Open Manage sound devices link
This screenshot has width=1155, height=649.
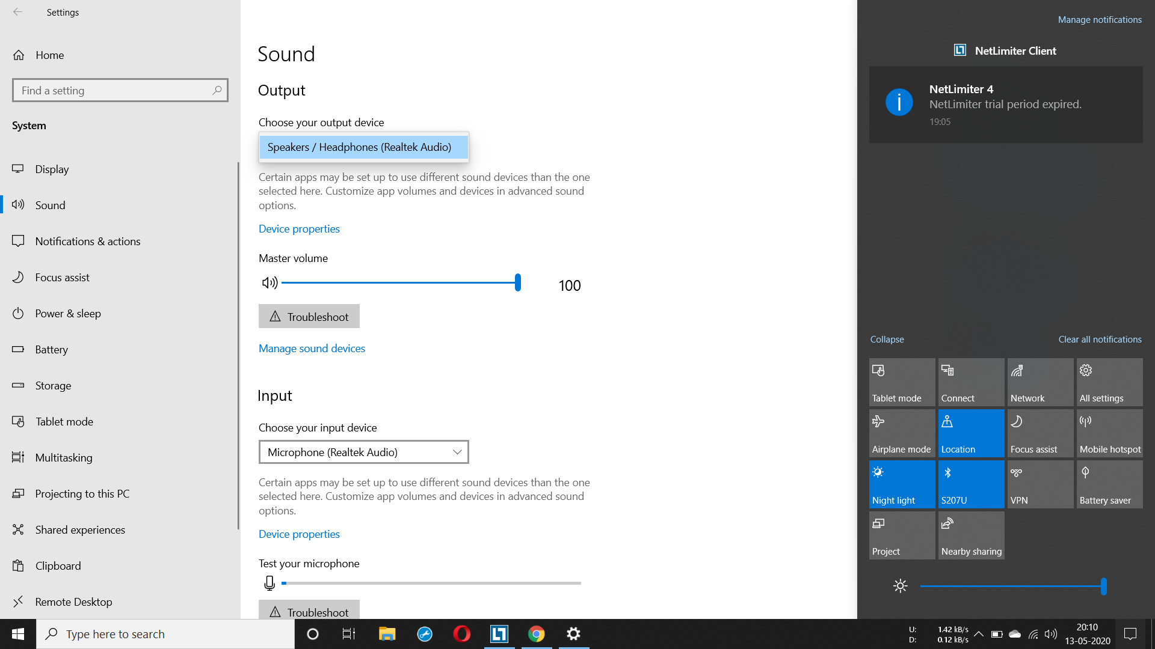[x=312, y=349]
